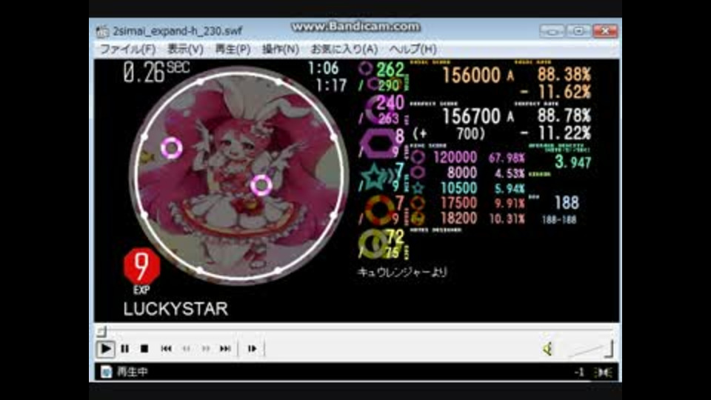Maximize the player window
711x400 pixels.
point(578,31)
